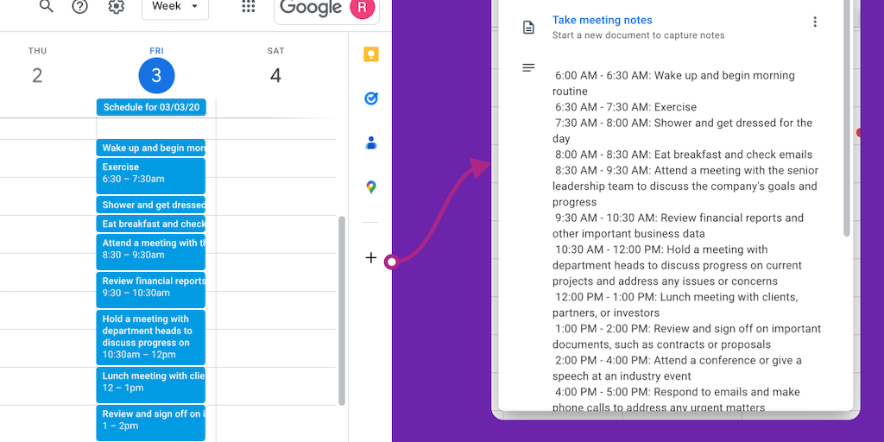Click the calendar grid vertical scrollbar

pos(342,311)
